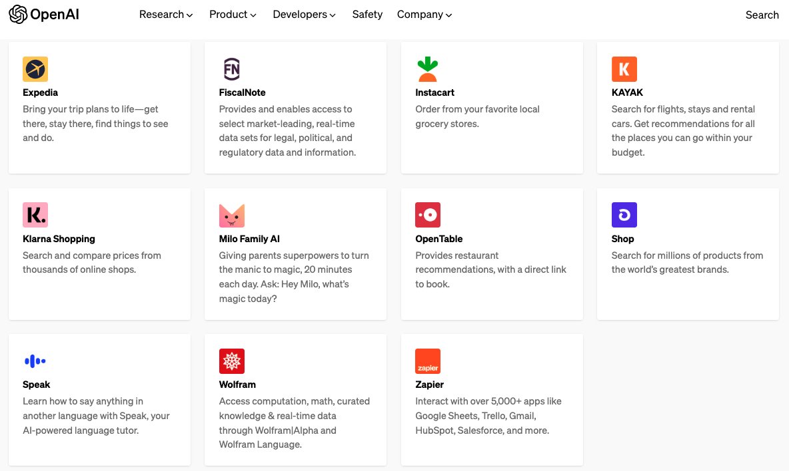Click the Speak plugin title
The image size is (789, 471).
pyautogui.click(x=36, y=385)
